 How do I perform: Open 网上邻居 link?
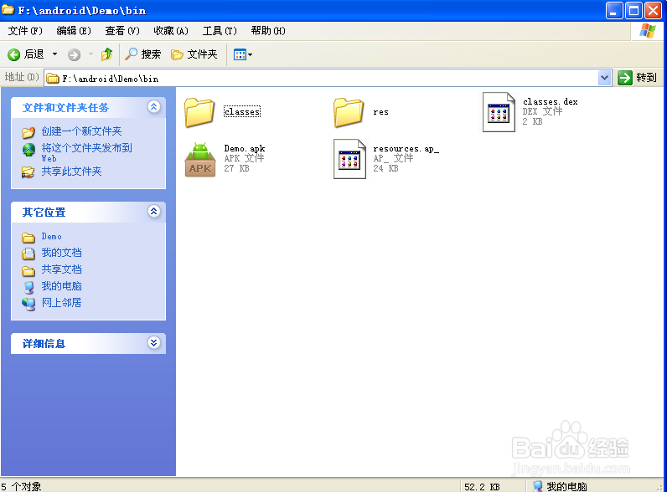point(61,303)
